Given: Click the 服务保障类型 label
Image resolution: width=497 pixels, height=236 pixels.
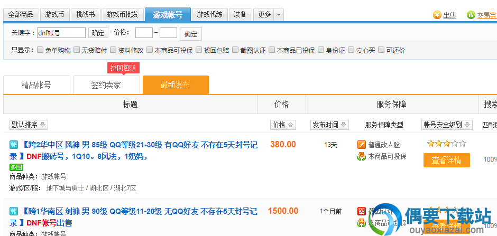Looking at the screenshot, I should point(384,125).
